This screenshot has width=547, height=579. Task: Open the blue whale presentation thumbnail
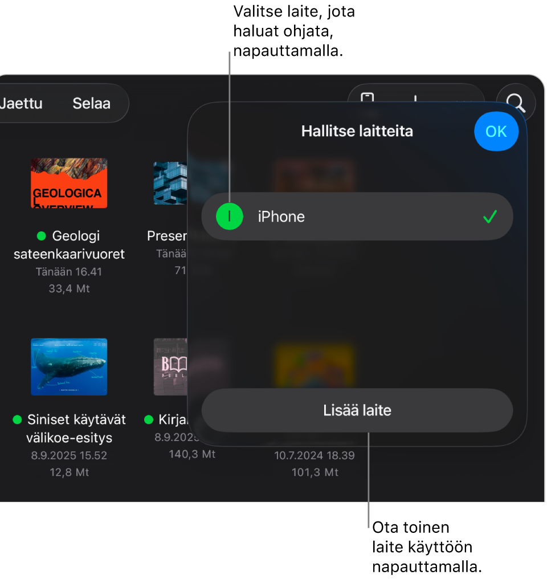[69, 366]
